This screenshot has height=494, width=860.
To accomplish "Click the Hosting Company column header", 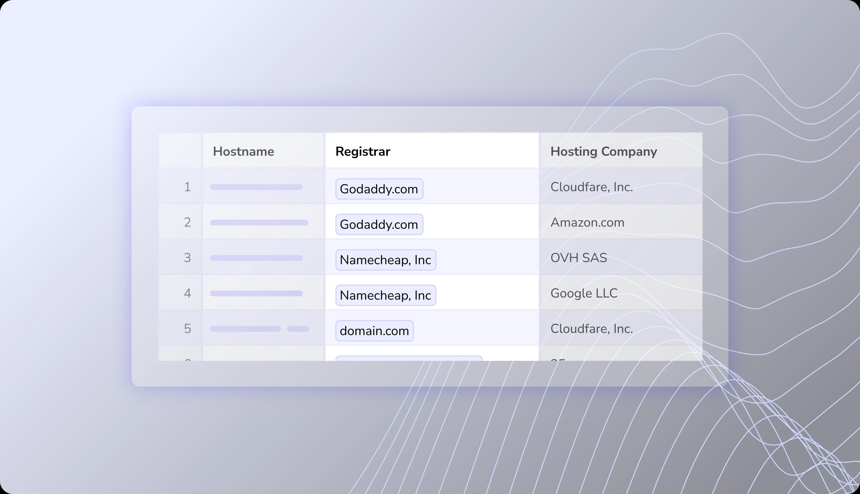I will [603, 151].
